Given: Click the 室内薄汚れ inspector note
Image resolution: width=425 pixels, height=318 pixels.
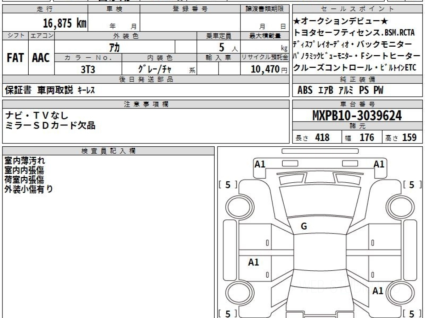Looking at the screenshot, I should pyautogui.click(x=25, y=161).
